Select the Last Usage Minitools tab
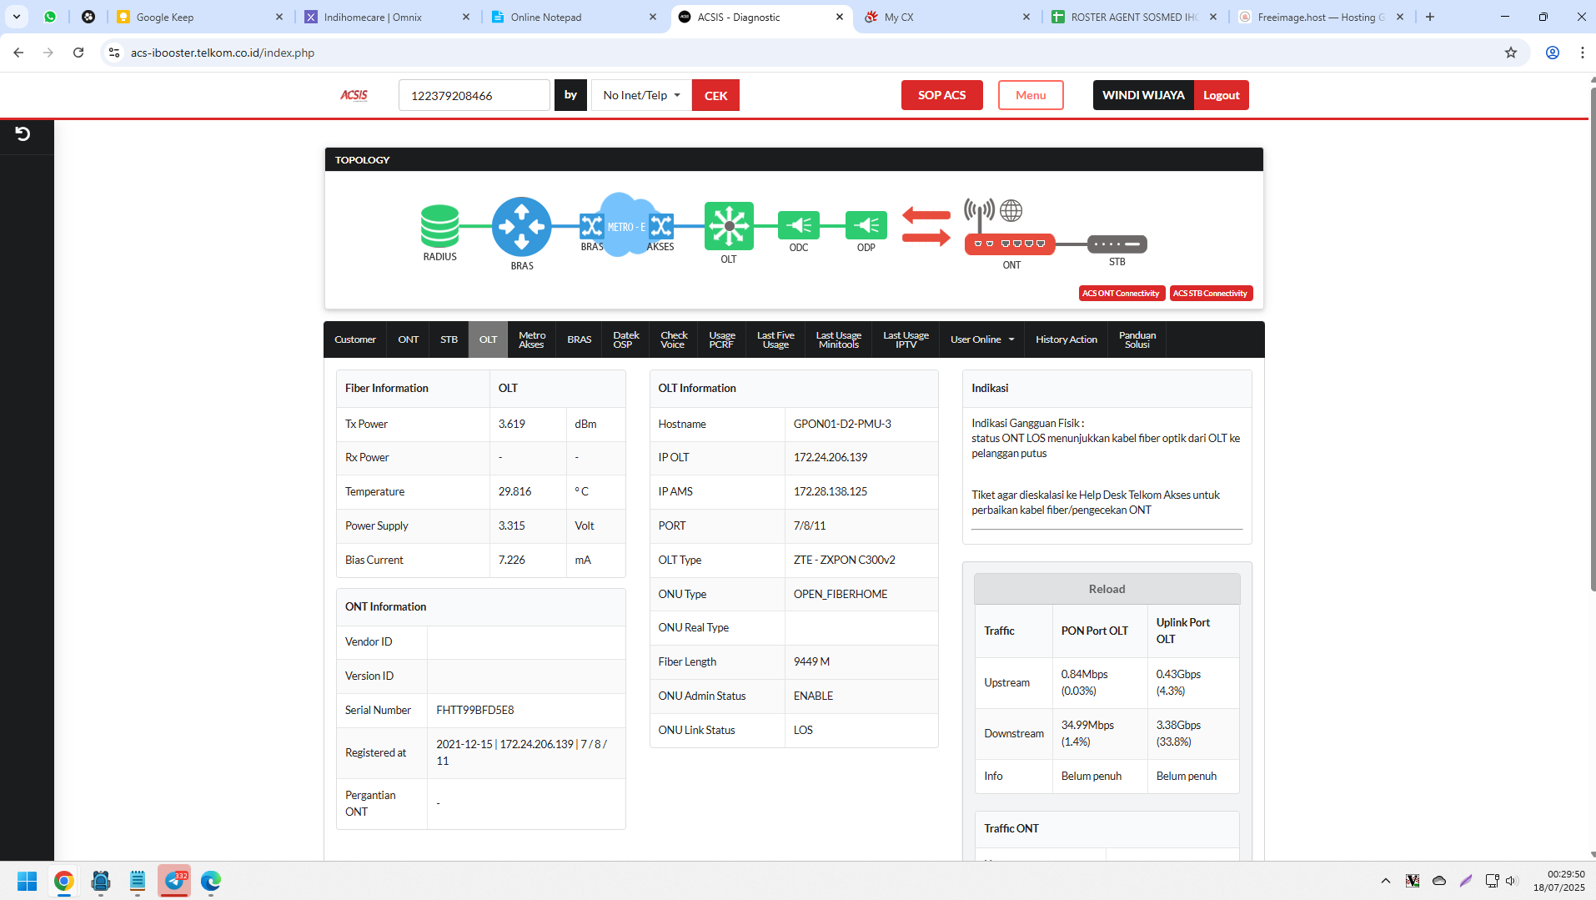Screen dimensions: 1596x900 point(839,339)
